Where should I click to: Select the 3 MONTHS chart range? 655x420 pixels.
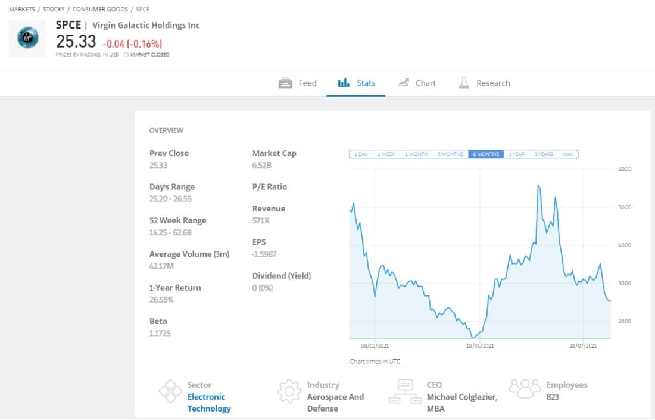[450, 154]
